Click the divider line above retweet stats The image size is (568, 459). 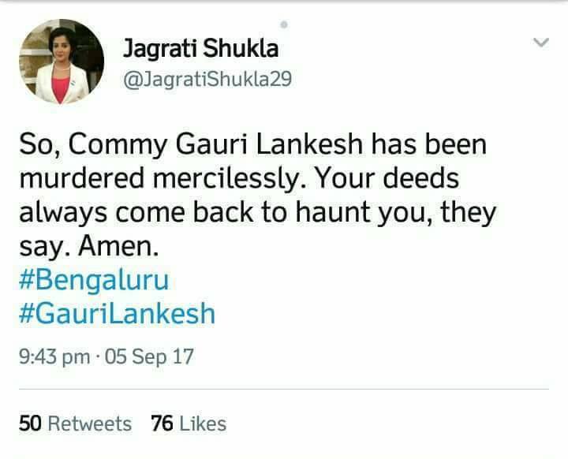(284, 389)
